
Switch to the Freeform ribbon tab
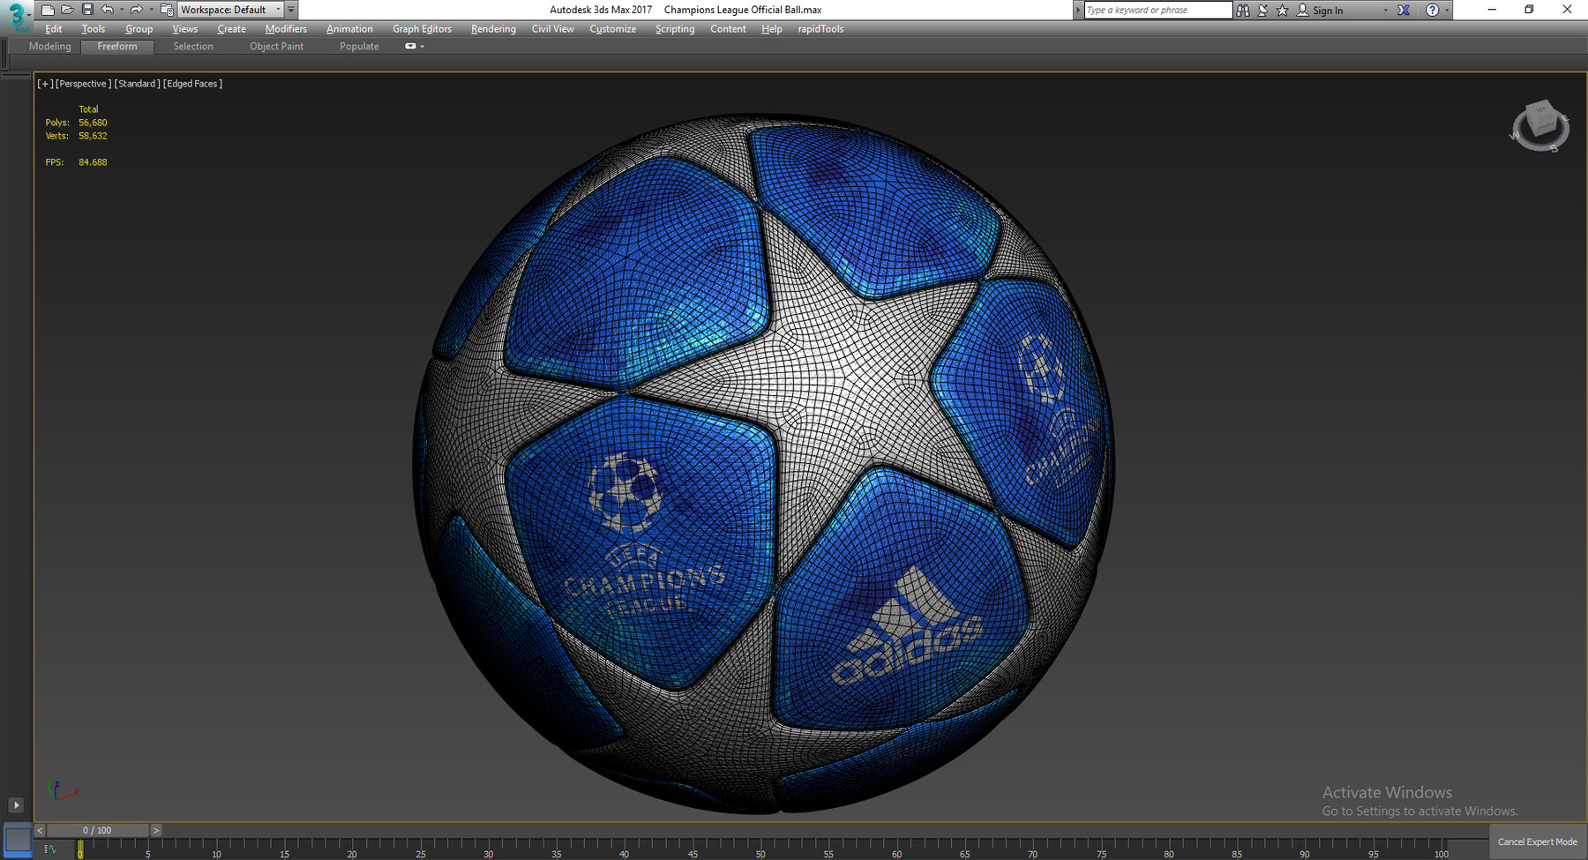click(x=117, y=47)
